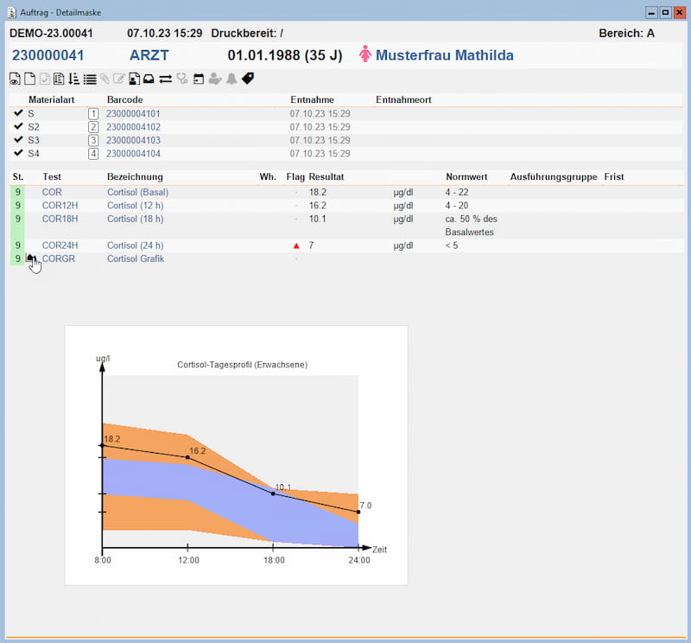This screenshot has width=691, height=643.
Task: Click the swap arrows toolbar icon
Action: (x=165, y=80)
